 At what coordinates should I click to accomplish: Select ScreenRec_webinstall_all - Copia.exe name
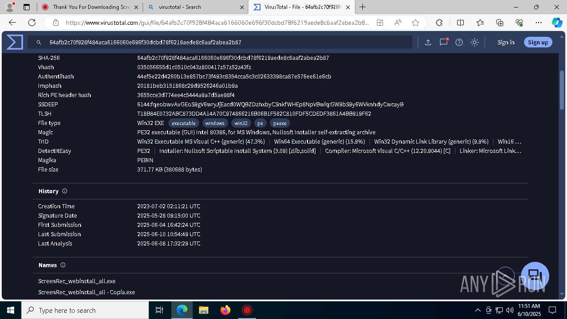(86, 292)
